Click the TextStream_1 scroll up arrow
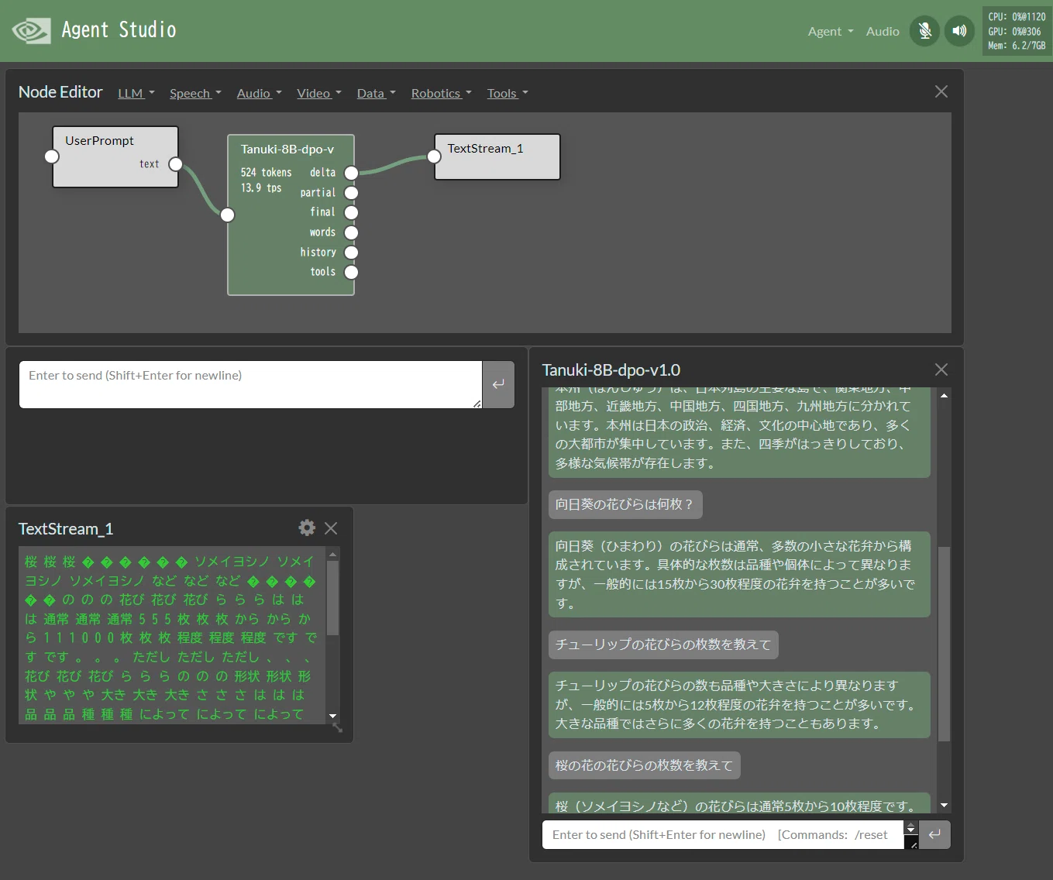The width and height of the screenshot is (1053, 880). [332, 555]
